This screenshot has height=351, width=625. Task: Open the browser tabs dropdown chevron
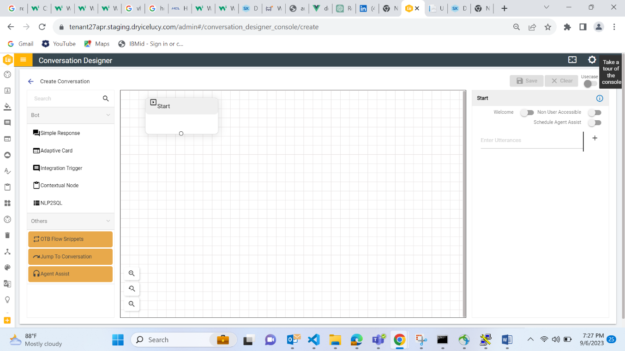[x=546, y=8]
